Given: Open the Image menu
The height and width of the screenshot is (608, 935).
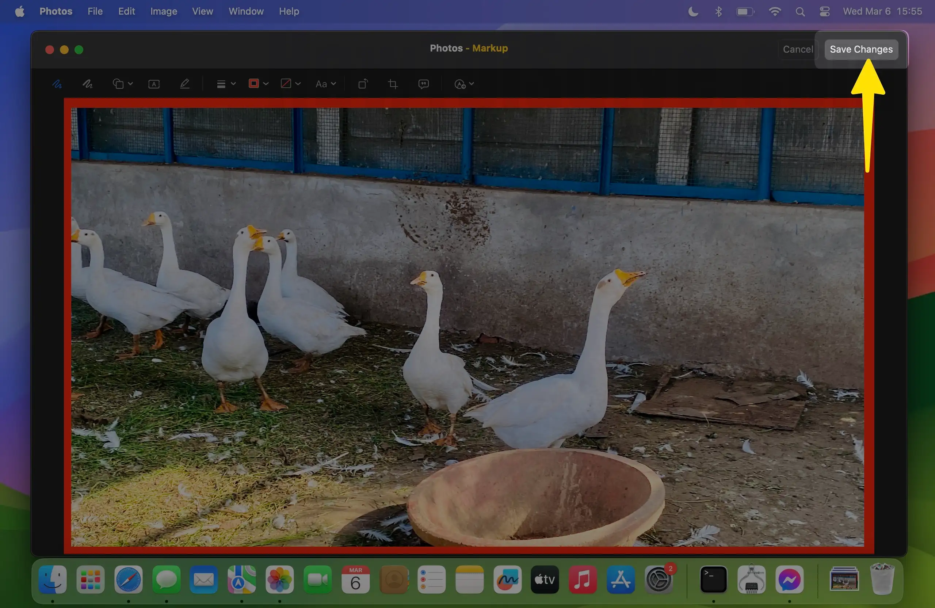Looking at the screenshot, I should pos(163,11).
